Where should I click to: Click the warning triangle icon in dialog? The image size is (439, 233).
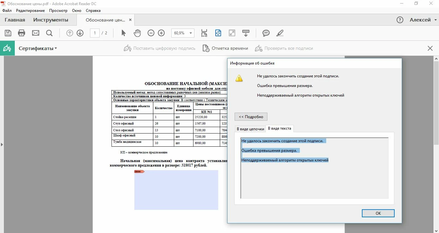click(x=239, y=78)
